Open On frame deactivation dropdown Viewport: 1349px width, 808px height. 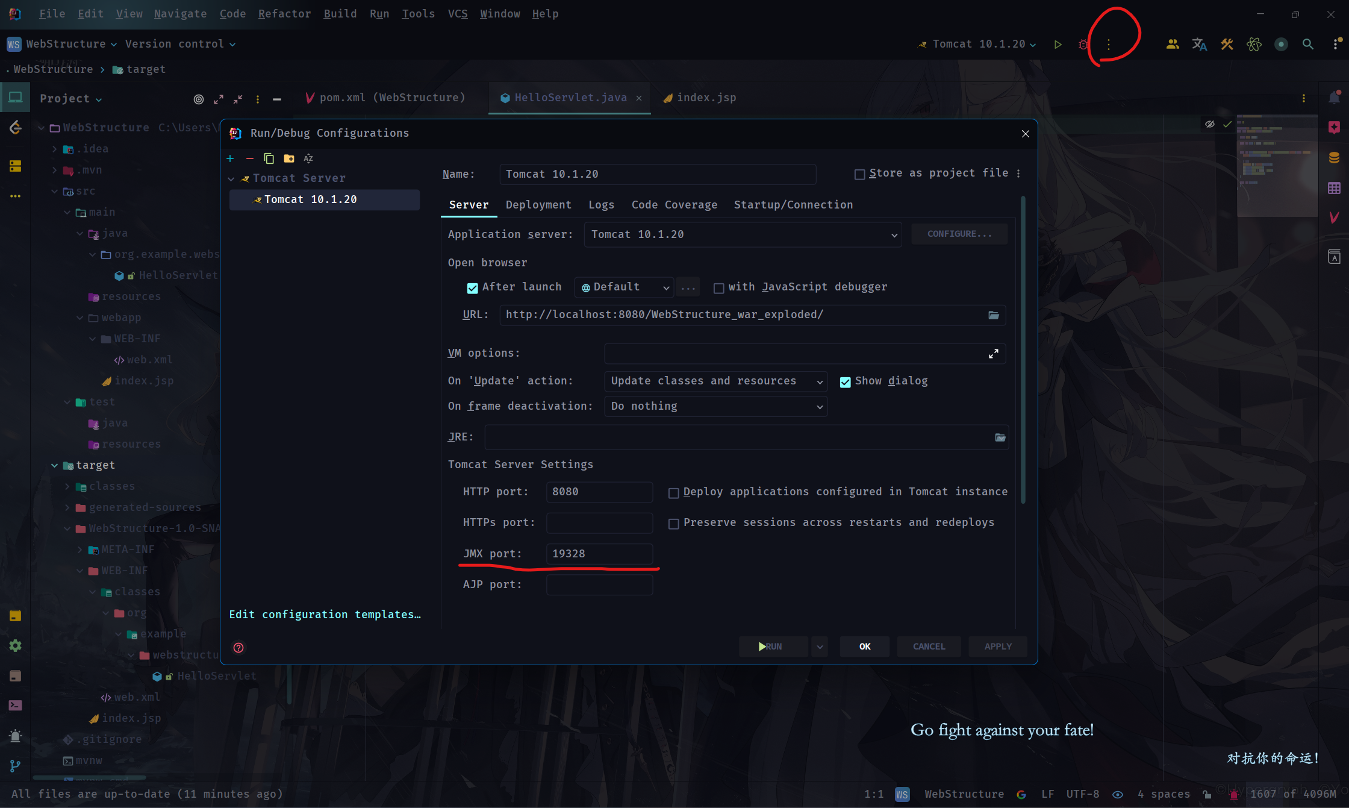point(715,407)
